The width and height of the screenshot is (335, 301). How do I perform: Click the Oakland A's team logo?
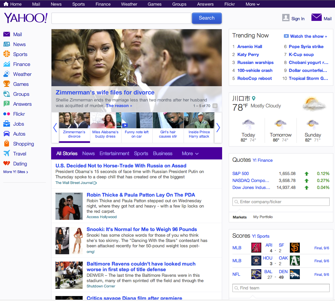point(294,261)
